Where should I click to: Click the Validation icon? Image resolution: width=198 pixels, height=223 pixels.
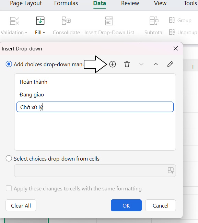click(x=14, y=21)
